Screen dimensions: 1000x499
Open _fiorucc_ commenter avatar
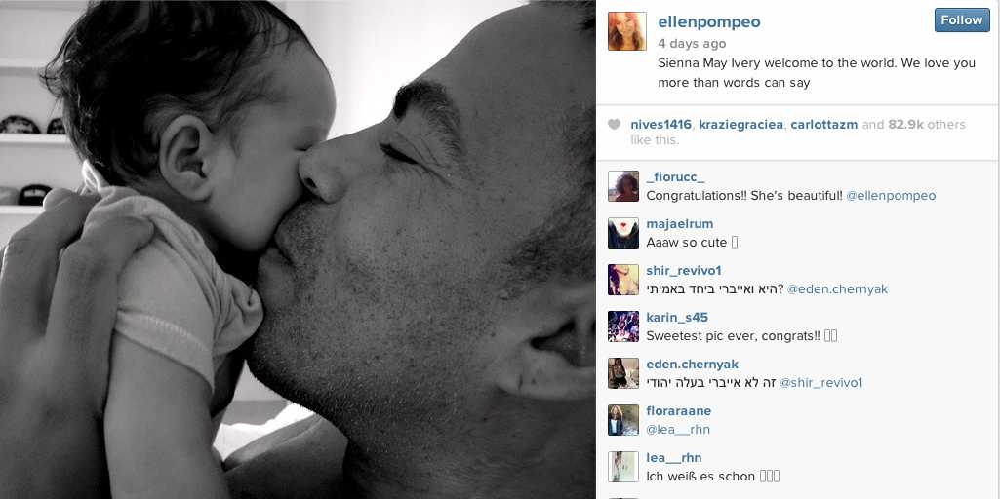(x=623, y=186)
